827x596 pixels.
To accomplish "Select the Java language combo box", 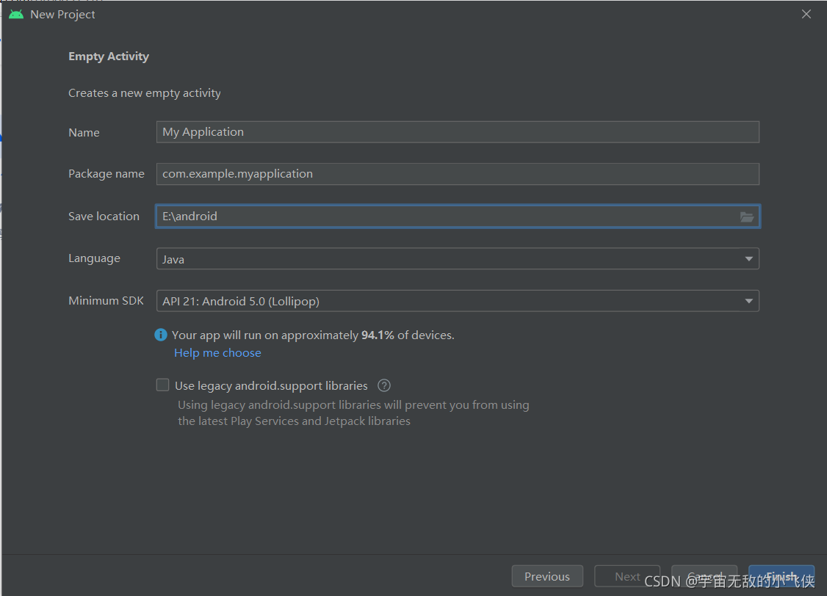I will (x=458, y=259).
